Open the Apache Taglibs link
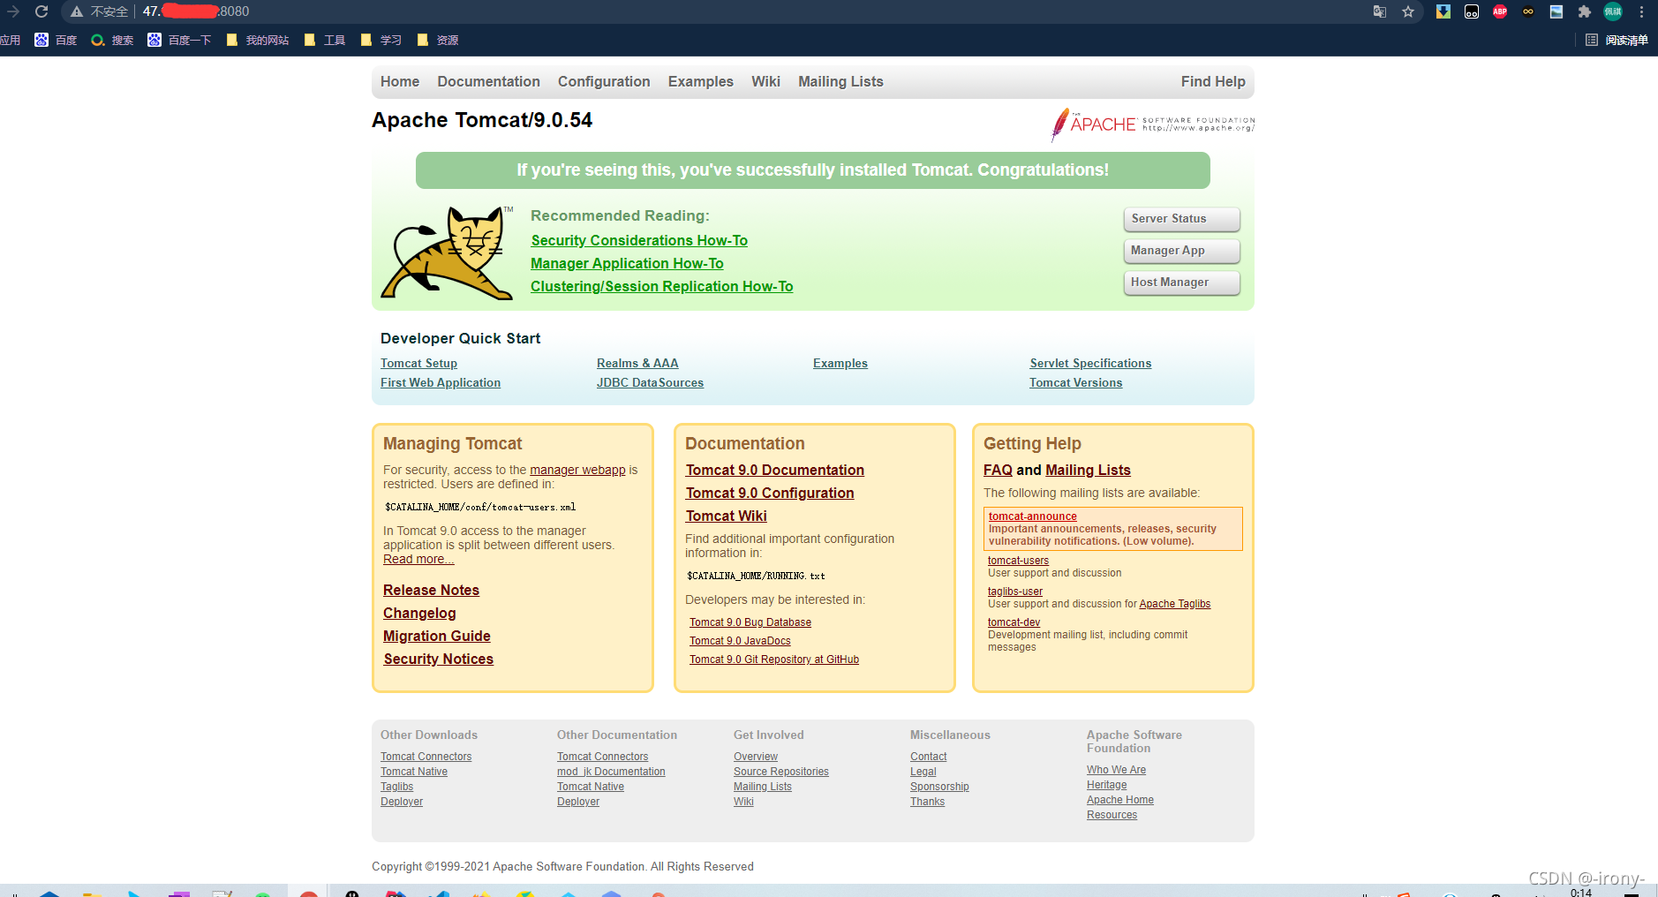 1174,604
